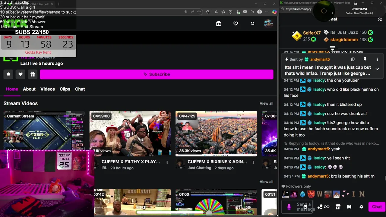
Task: Click the three-bubbles icon beside chat input
Action: click(320, 207)
